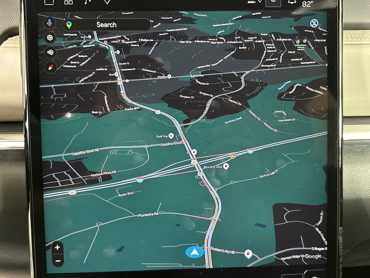Tap the route 20 shield
The image size is (370, 278).
(x=200, y=174)
